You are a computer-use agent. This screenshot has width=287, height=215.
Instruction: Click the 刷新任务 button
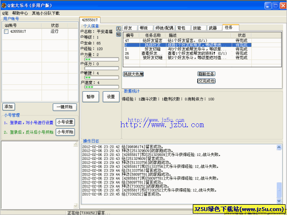206,74
